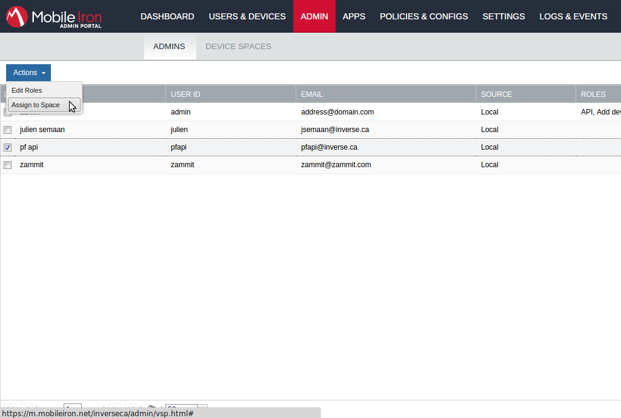The image size is (621, 418).
Task: Collapse the Actions dropdown button
Action: (x=28, y=73)
